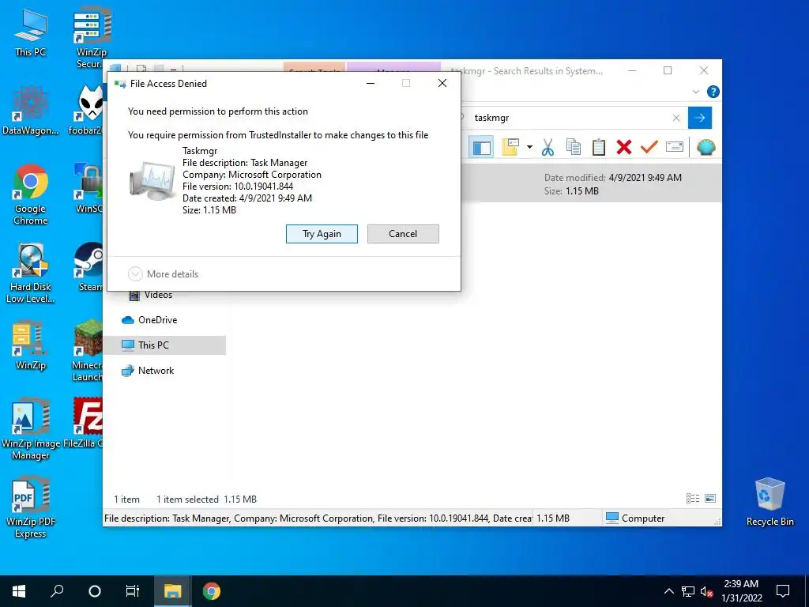
Task: Open the clock showing 2:39 AM
Action: pyautogui.click(x=741, y=591)
